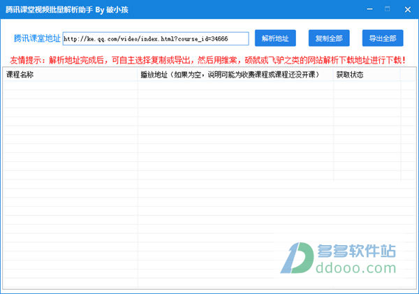This screenshot has width=419, height=294.
Task: Focus the 腾讯课堂地址 URL input field
Action: click(156, 38)
